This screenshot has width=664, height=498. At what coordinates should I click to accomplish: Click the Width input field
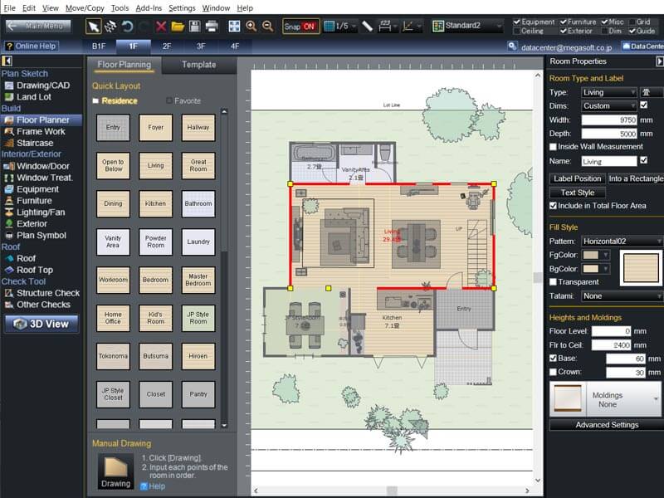coord(608,120)
